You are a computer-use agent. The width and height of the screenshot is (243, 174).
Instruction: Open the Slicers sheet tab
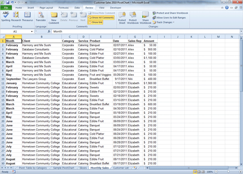pos(83,168)
